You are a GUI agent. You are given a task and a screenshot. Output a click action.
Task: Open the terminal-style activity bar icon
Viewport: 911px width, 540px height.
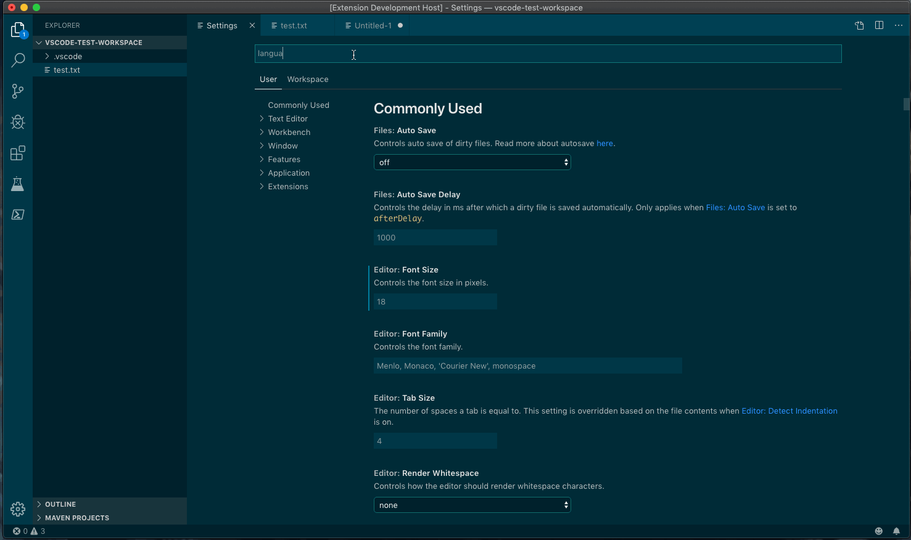click(x=18, y=215)
